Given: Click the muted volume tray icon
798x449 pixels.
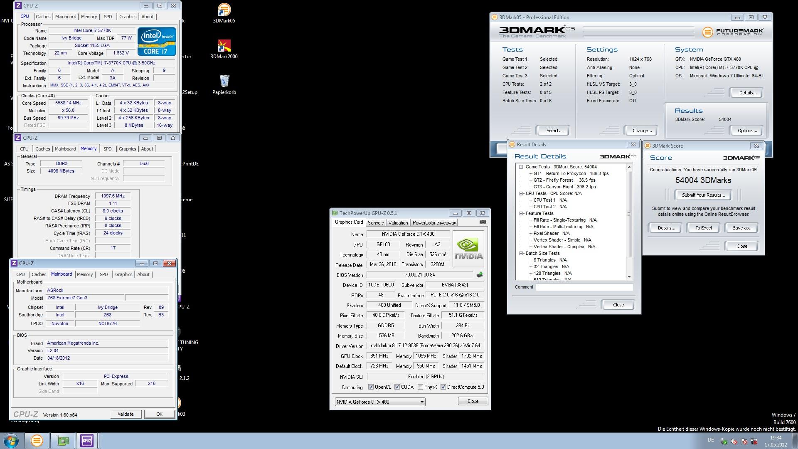Looking at the screenshot, I should (x=734, y=442).
